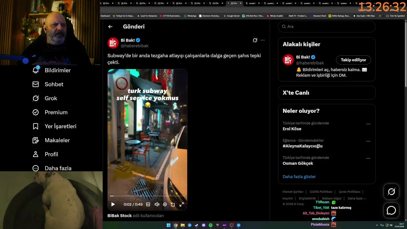Open Hizmet Şartları footer link
This screenshot has width=407, height=229.
click(293, 192)
